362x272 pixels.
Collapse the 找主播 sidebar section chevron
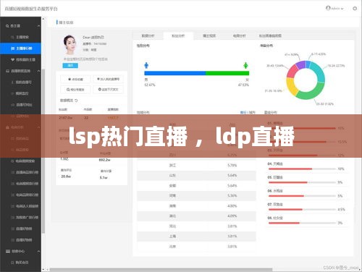[x=38, y=26]
